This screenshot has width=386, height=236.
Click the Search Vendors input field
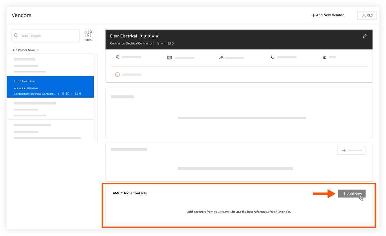click(45, 35)
